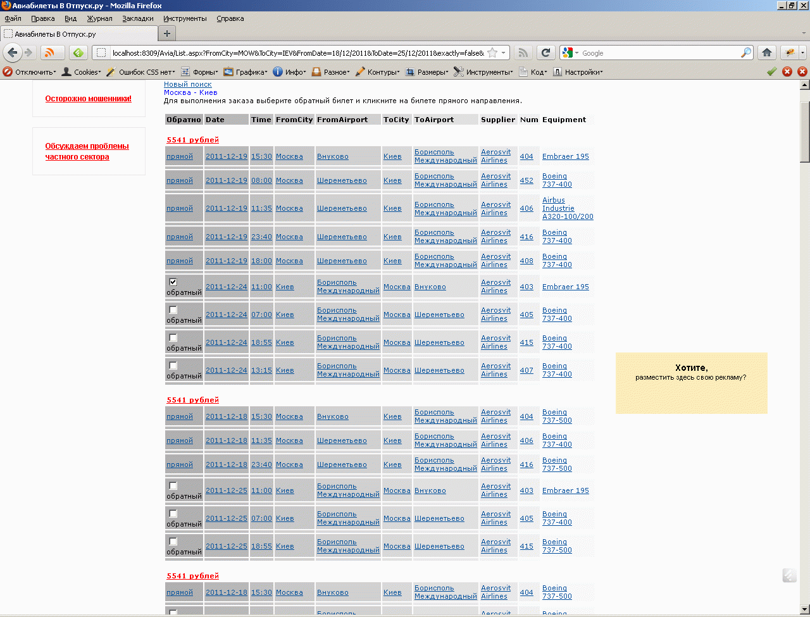Click the page identity icon in address bar
Viewport: 810px width, 617px height.
(x=101, y=53)
